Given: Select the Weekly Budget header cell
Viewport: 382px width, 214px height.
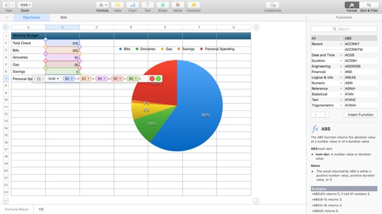Looking at the screenshot, I should click(x=29, y=35).
